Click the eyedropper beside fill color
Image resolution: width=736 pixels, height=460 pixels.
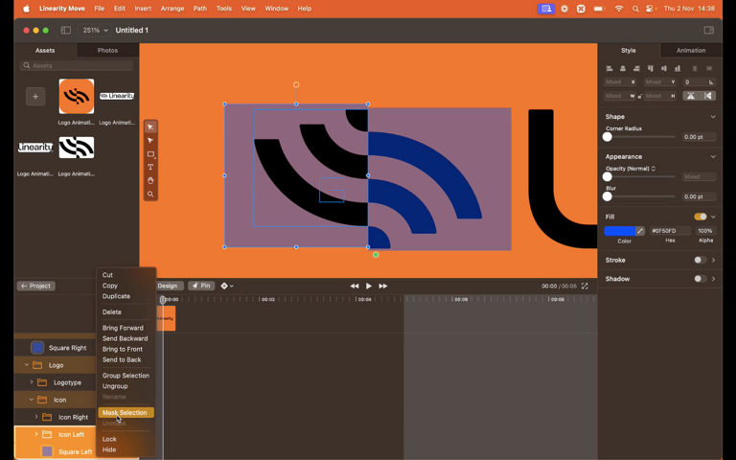[x=640, y=230]
